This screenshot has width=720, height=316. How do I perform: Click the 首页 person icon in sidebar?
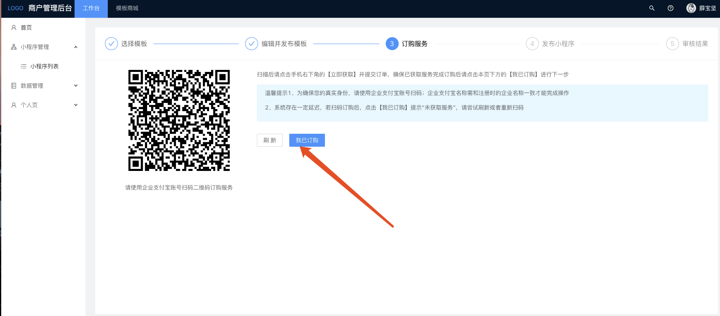[14, 27]
